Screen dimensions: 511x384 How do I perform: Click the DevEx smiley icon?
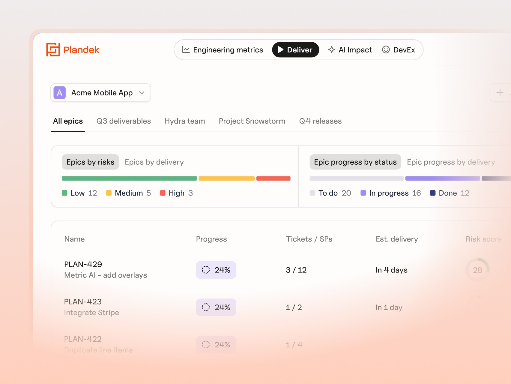tap(386, 50)
